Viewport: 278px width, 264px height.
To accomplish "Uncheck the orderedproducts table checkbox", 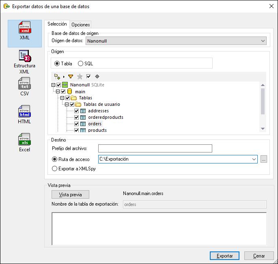I will pyautogui.click(x=76, y=117).
